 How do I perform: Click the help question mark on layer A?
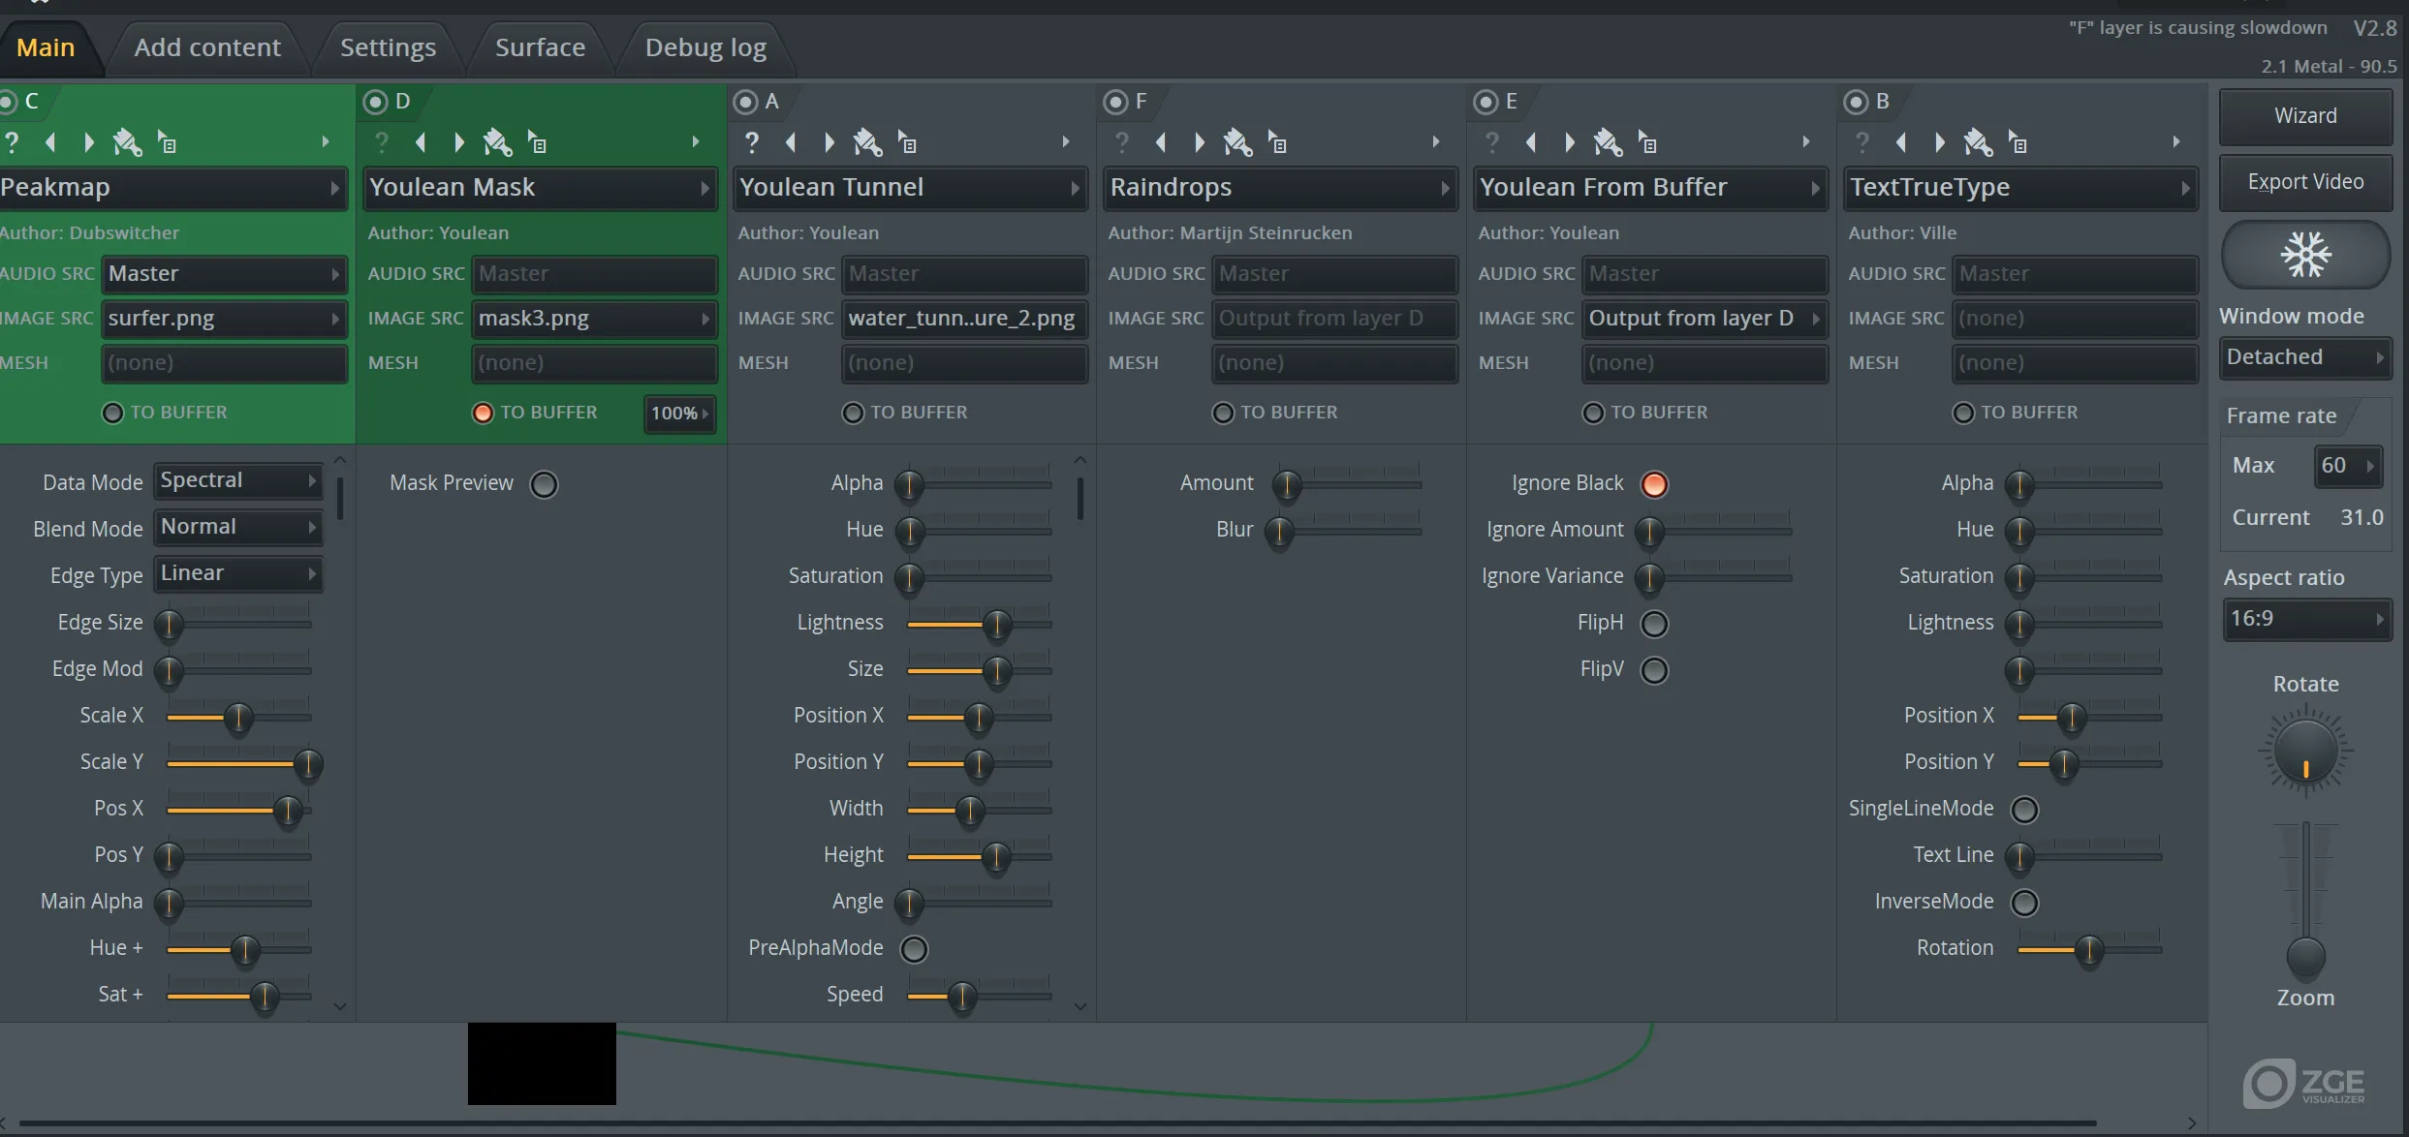click(x=752, y=142)
